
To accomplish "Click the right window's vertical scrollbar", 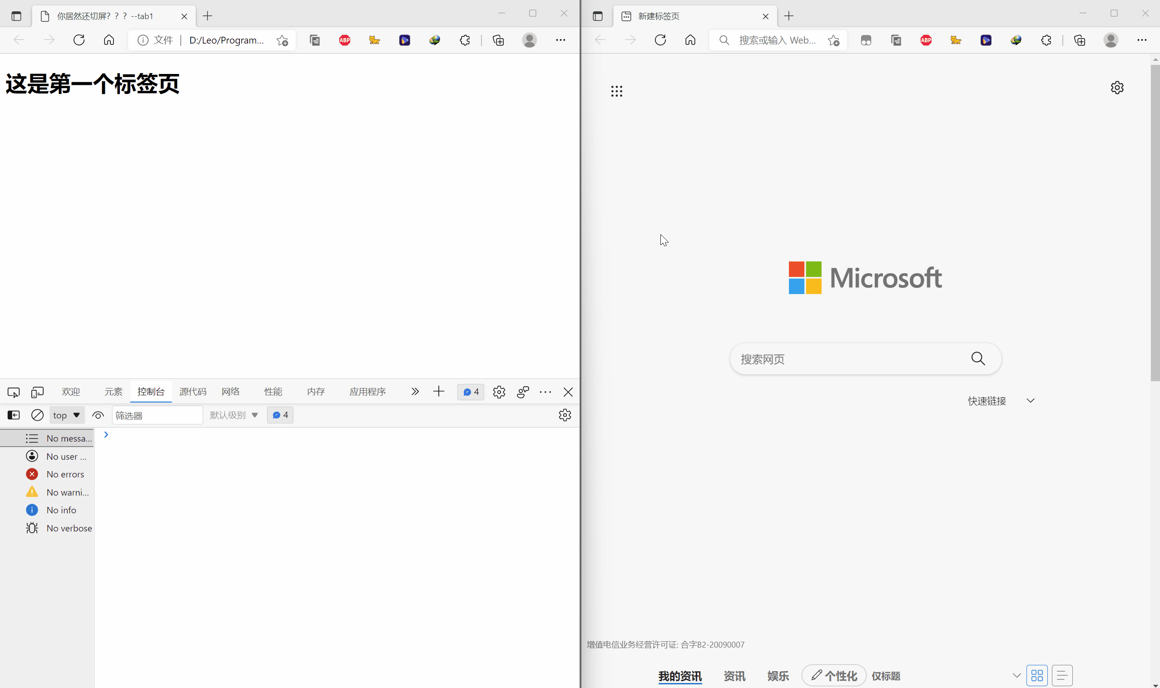I will coord(1155,222).
